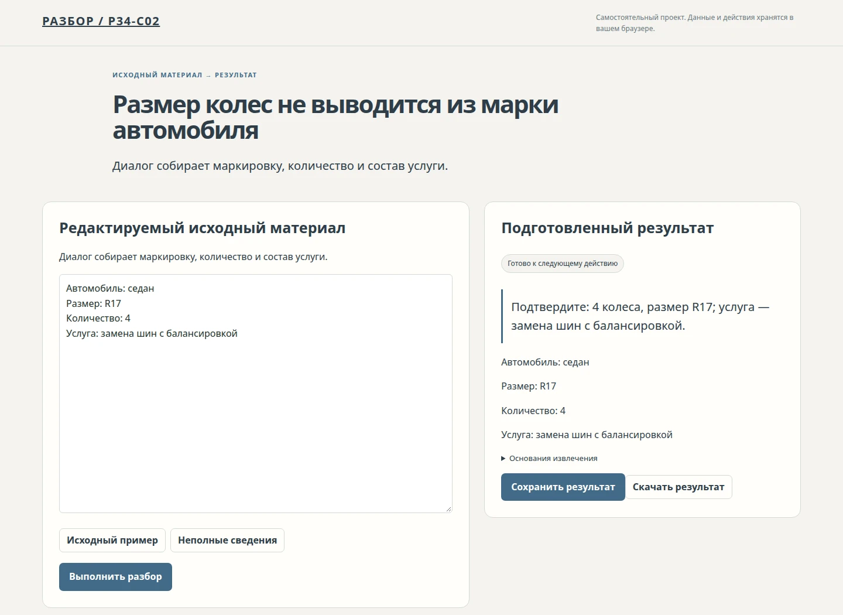
Task: Open the РАЗБОР / P34-C02 header link
Action: click(x=101, y=21)
